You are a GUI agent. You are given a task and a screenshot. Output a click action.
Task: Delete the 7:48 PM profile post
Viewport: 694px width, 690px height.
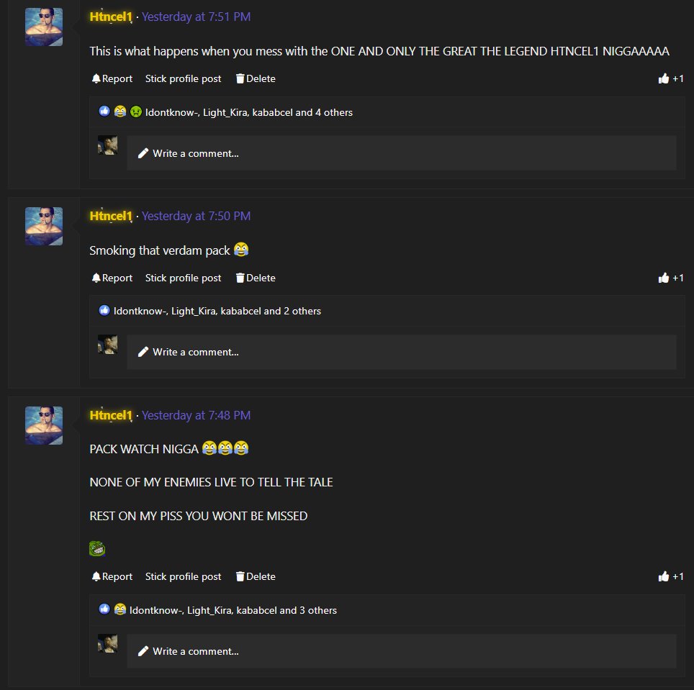point(256,576)
